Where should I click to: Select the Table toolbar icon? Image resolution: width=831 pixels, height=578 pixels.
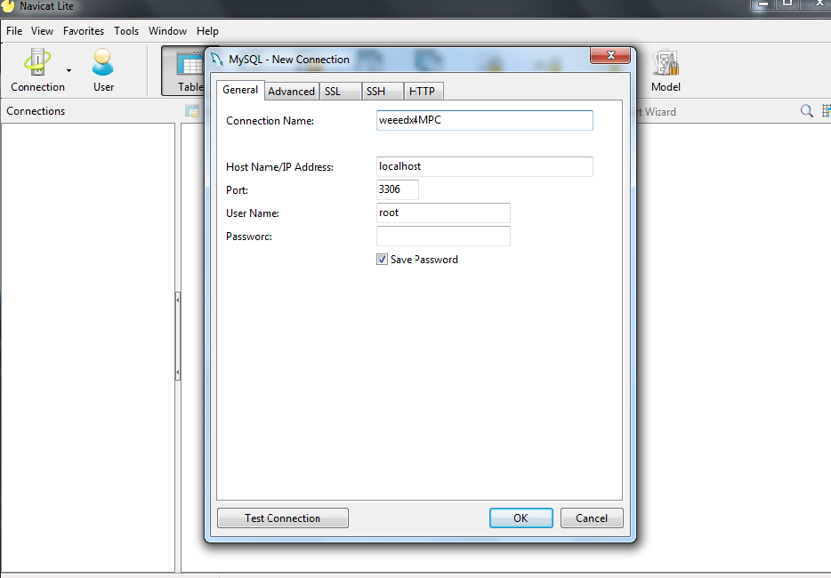click(184, 70)
